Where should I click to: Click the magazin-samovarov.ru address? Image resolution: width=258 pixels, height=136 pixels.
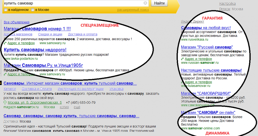21,107
